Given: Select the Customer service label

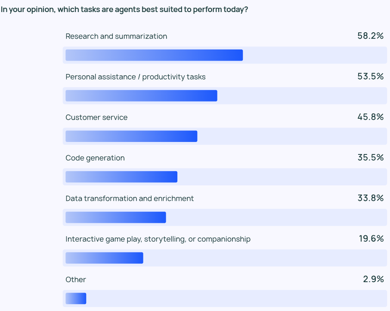Looking at the screenshot, I should click(96, 117).
